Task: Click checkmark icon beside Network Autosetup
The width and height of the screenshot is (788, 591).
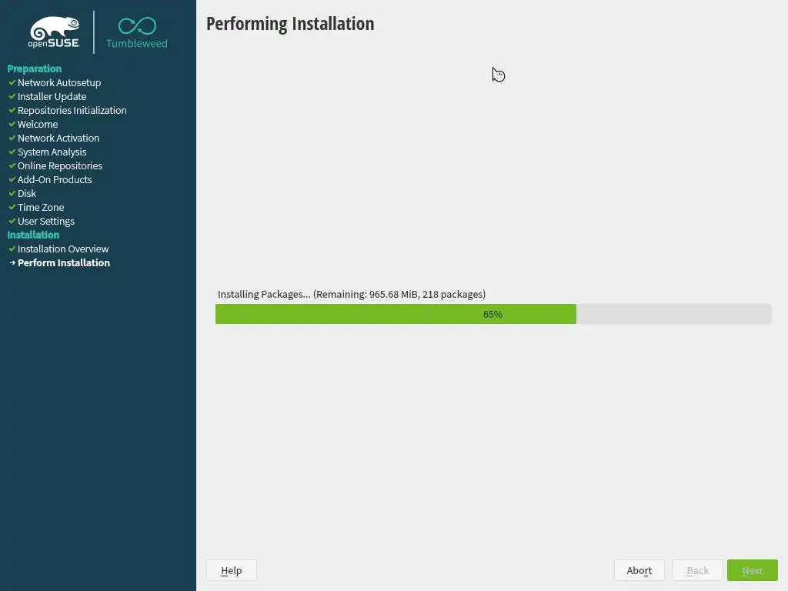Action: coord(12,82)
